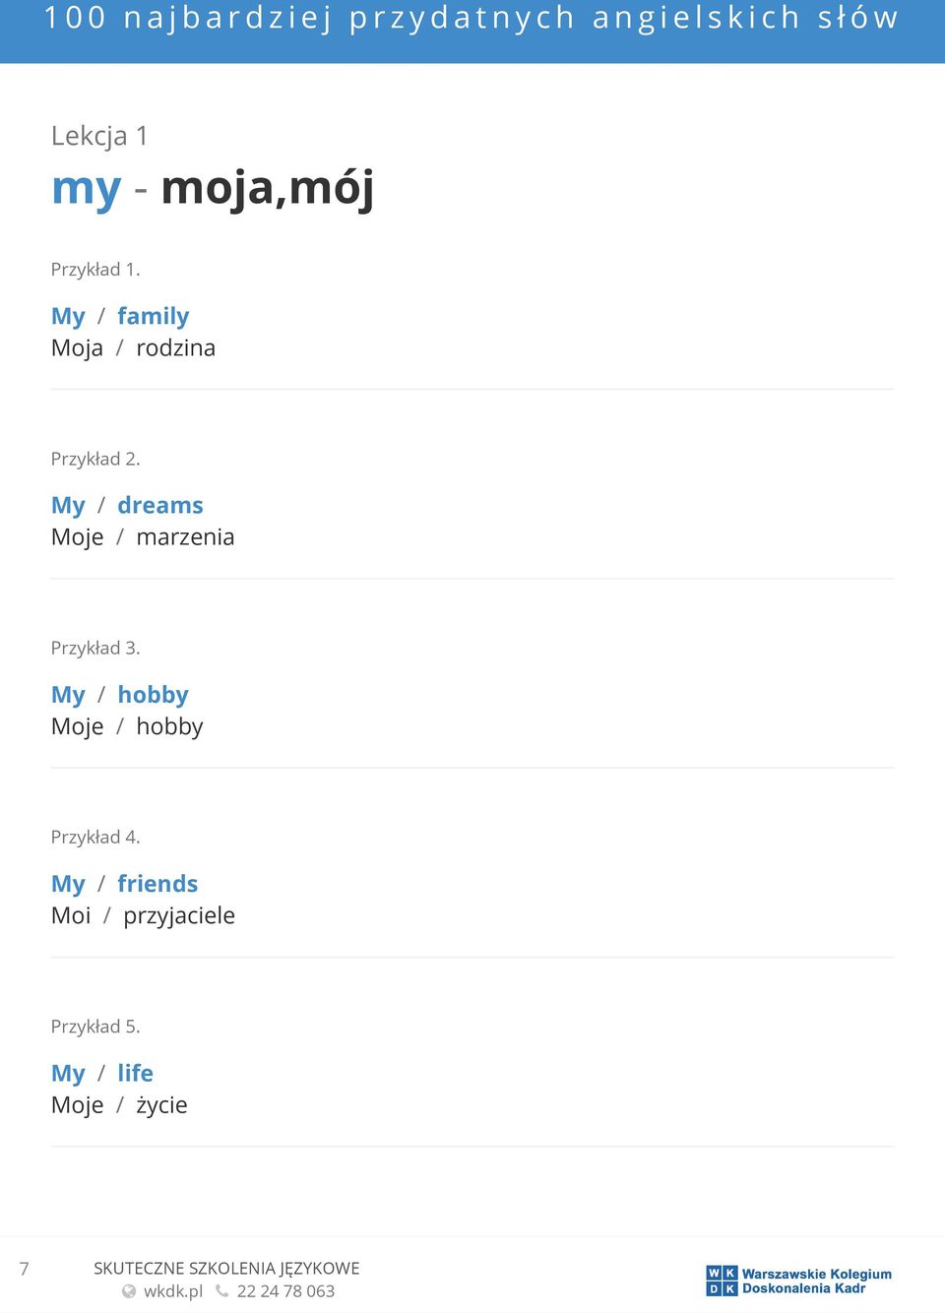The image size is (945, 1313).
Task: Click the word 'life' in example 5
Action: click(135, 1073)
